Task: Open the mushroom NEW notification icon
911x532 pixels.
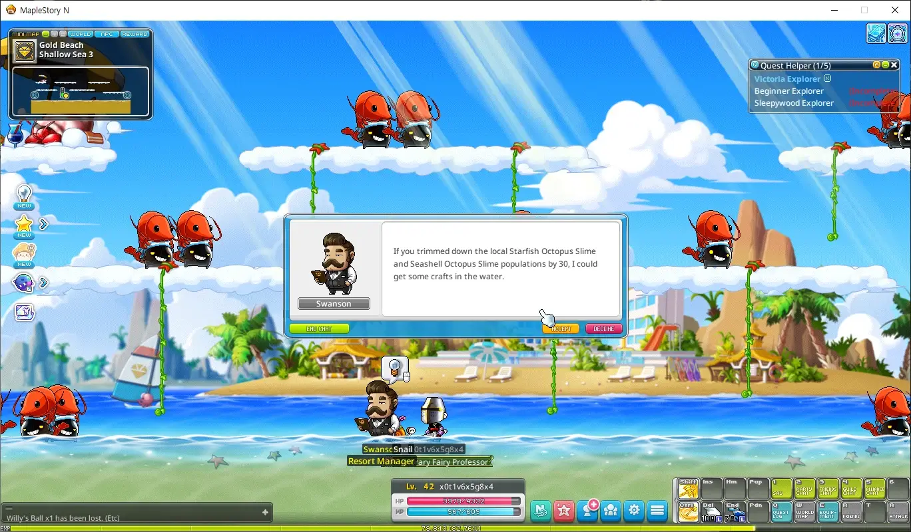Action: point(24,255)
